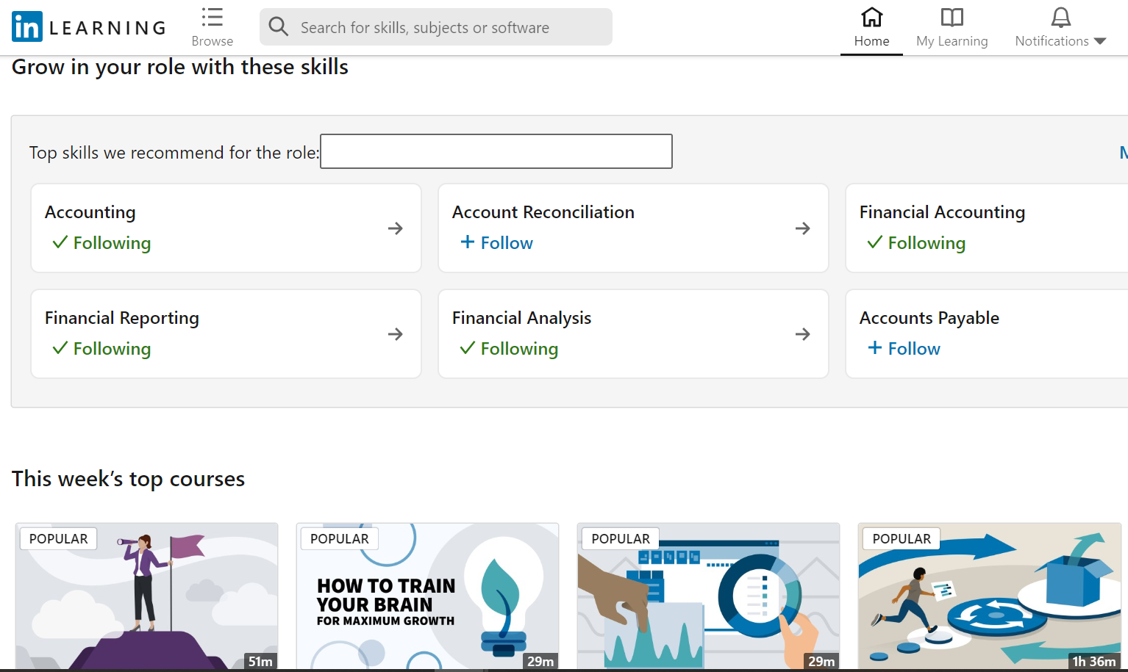The height and width of the screenshot is (672, 1128).
Task: Open the Browse menu icon
Action: (211, 16)
